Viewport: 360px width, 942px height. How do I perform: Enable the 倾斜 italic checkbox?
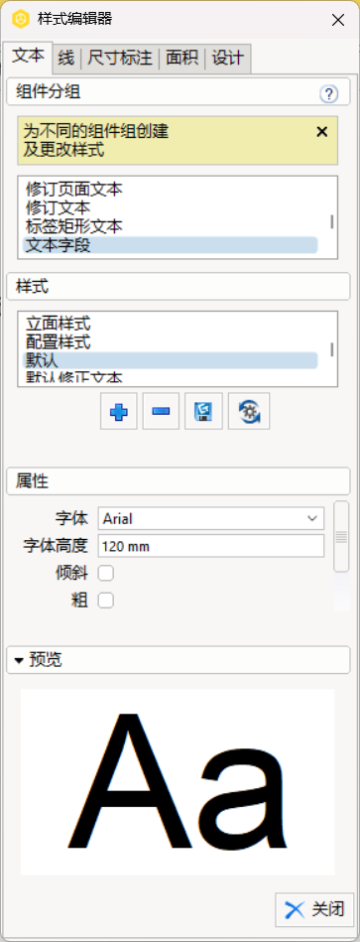coord(105,573)
